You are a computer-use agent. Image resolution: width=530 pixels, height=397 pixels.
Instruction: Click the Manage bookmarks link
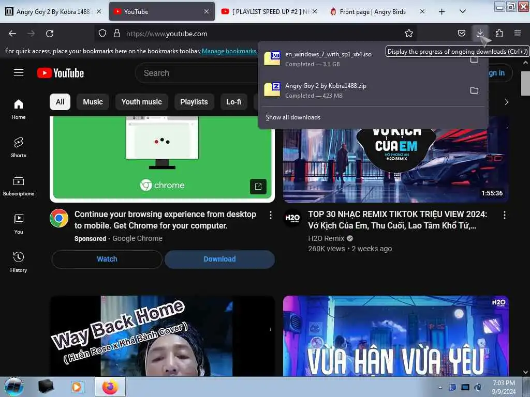[x=229, y=51]
